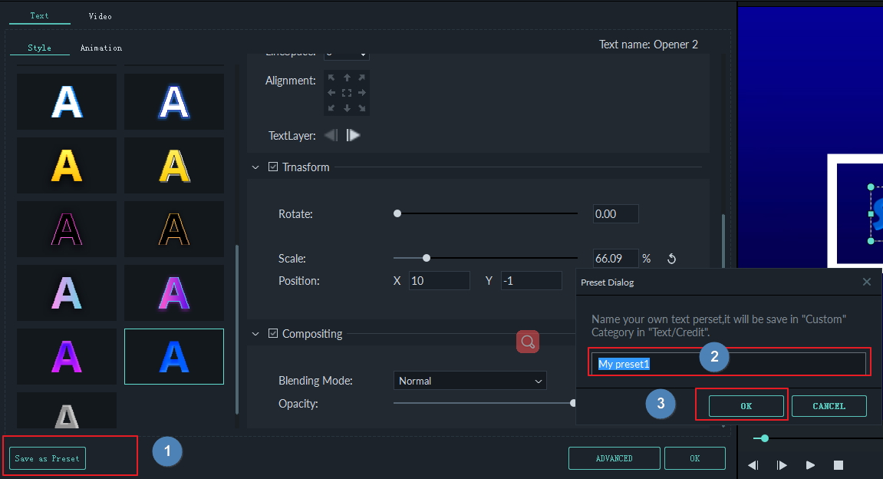Open the Blending Mode dropdown

[470, 381]
